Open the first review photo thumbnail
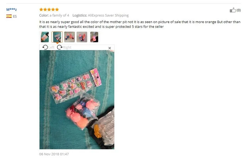Viewport: 247px width, 160px height. tap(45, 37)
